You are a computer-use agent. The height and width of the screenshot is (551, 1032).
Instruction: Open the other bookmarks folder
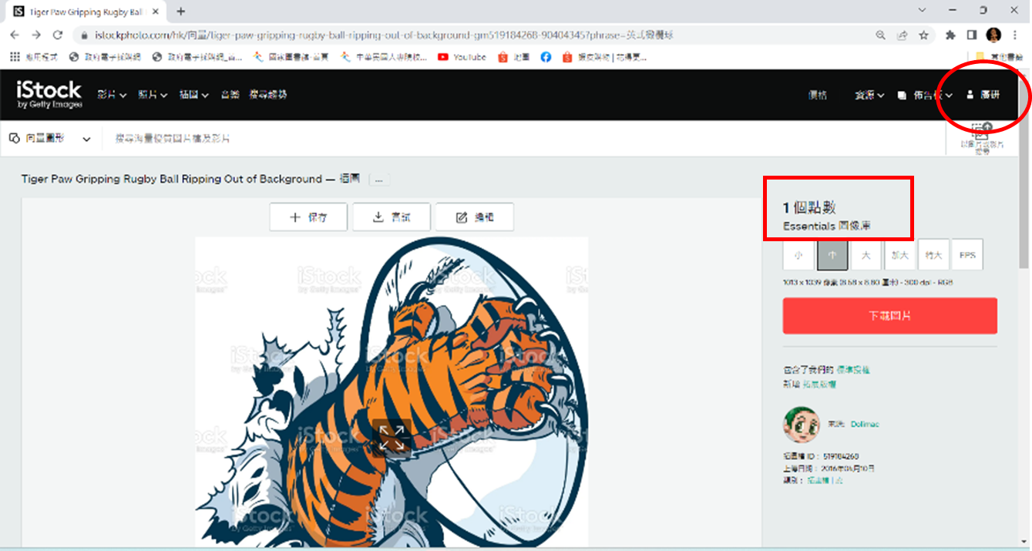(1000, 57)
